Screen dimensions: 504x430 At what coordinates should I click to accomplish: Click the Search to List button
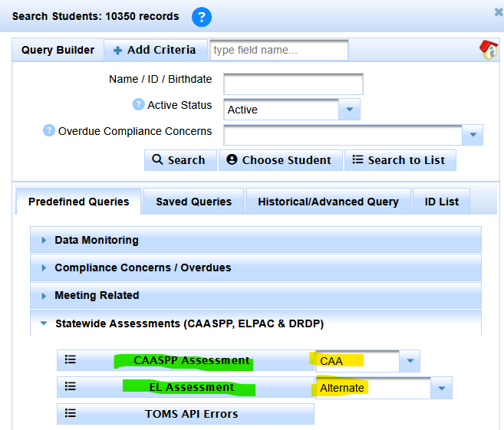pos(400,160)
